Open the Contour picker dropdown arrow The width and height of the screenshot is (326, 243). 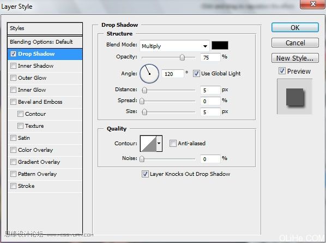tap(159, 144)
